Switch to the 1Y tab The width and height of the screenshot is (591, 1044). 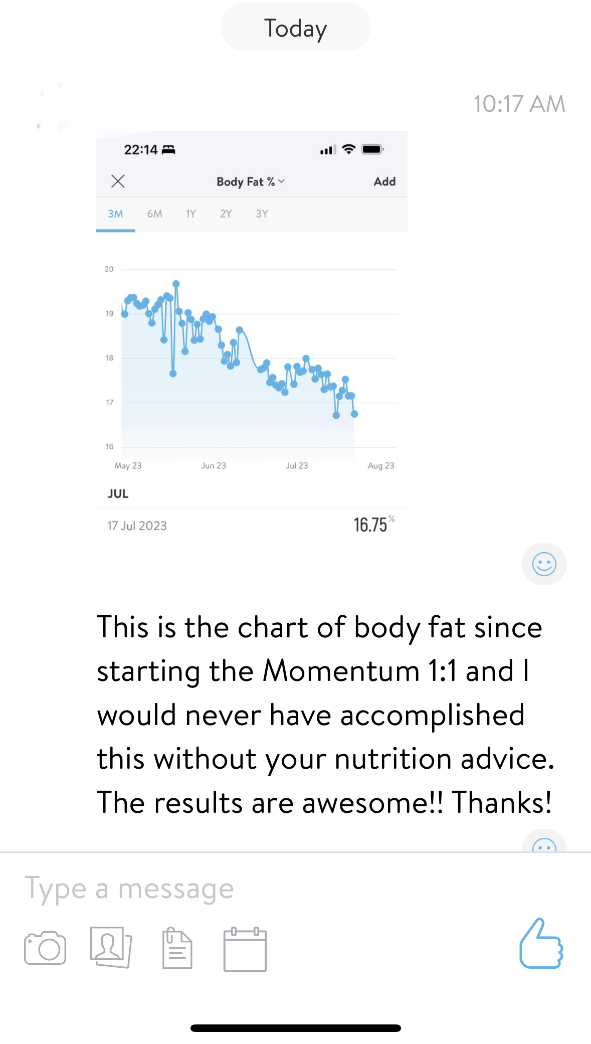[191, 214]
